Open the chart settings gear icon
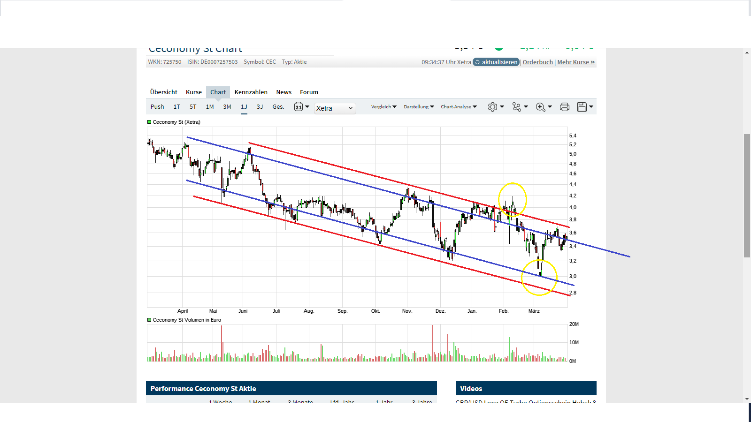Viewport: 751px width, 422px height. click(x=491, y=106)
